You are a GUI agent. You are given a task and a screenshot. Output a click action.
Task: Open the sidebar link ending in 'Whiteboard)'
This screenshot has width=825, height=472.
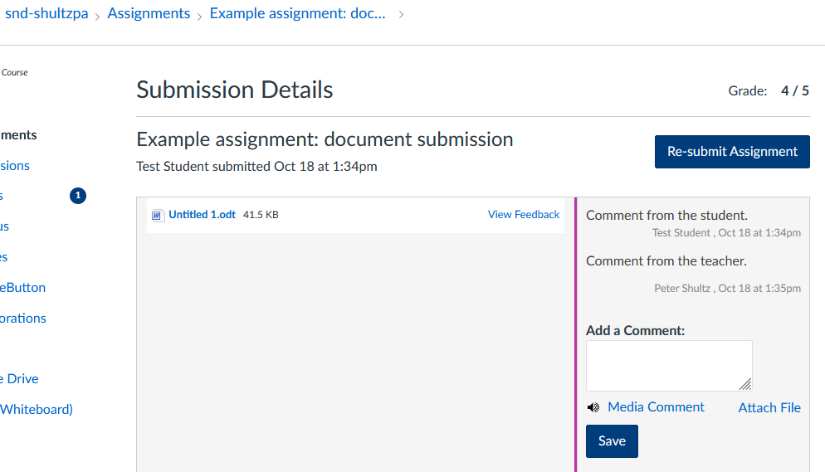[37, 410]
